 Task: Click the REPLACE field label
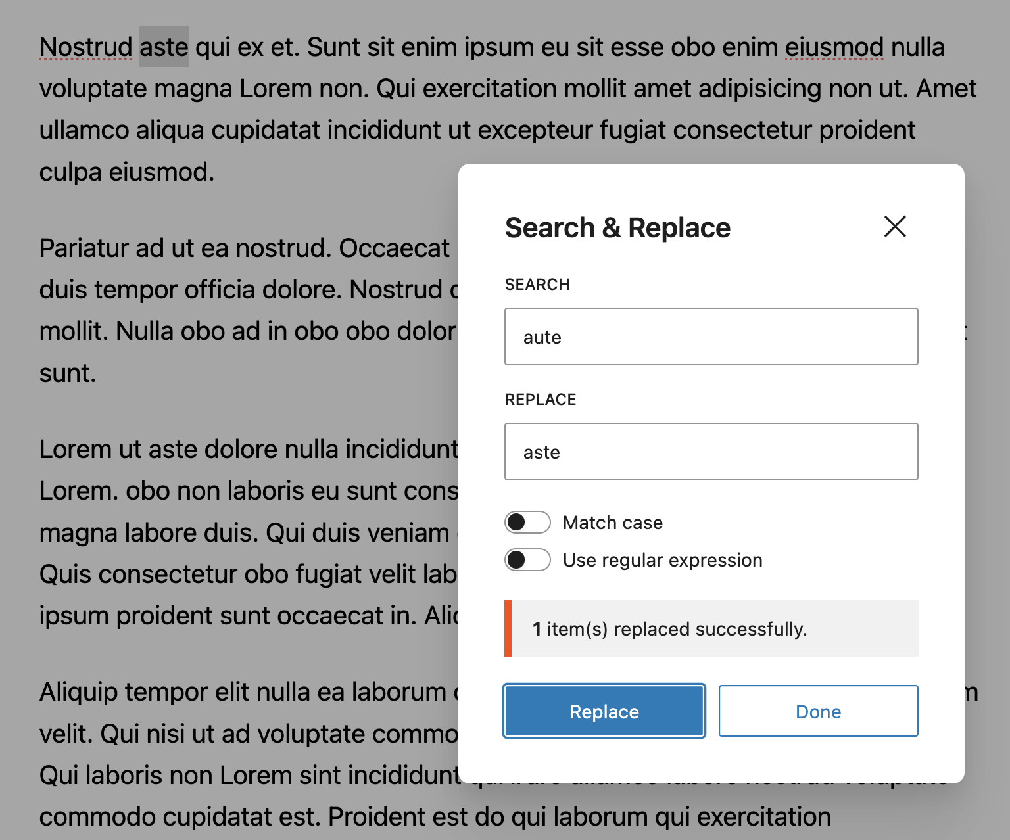540,400
